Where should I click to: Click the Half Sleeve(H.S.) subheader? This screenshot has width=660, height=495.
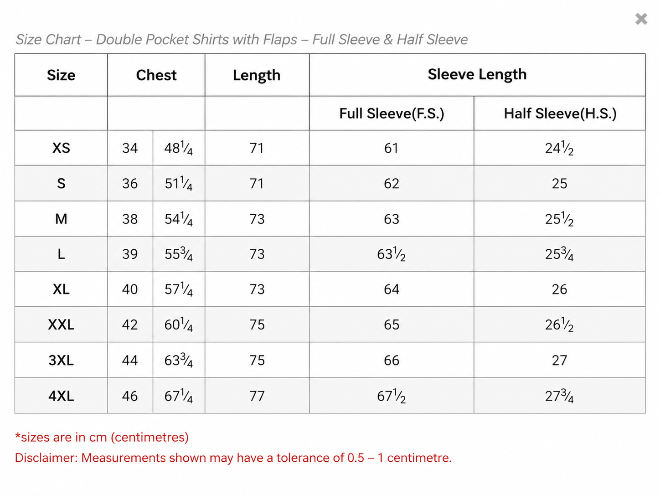pyautogui.click(x=560, y=113)
